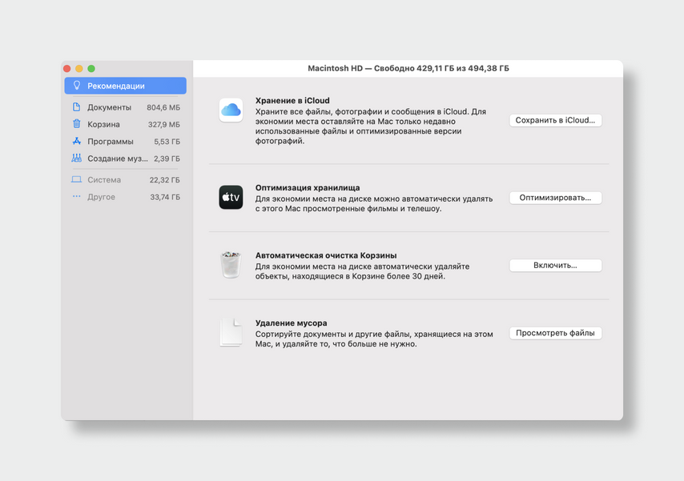
Task: Click the window title Macintosh HD — Свободно 429,11 ГБ
Action: pos(408,69)
